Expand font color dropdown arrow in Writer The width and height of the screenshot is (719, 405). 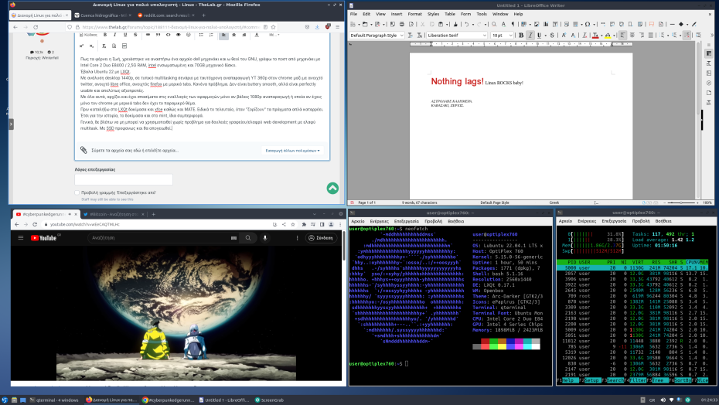pyautogui.click(x=601, y=36)
